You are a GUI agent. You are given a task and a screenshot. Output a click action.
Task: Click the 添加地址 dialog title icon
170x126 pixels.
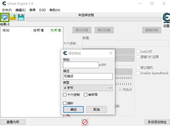(x=65, y=53)
